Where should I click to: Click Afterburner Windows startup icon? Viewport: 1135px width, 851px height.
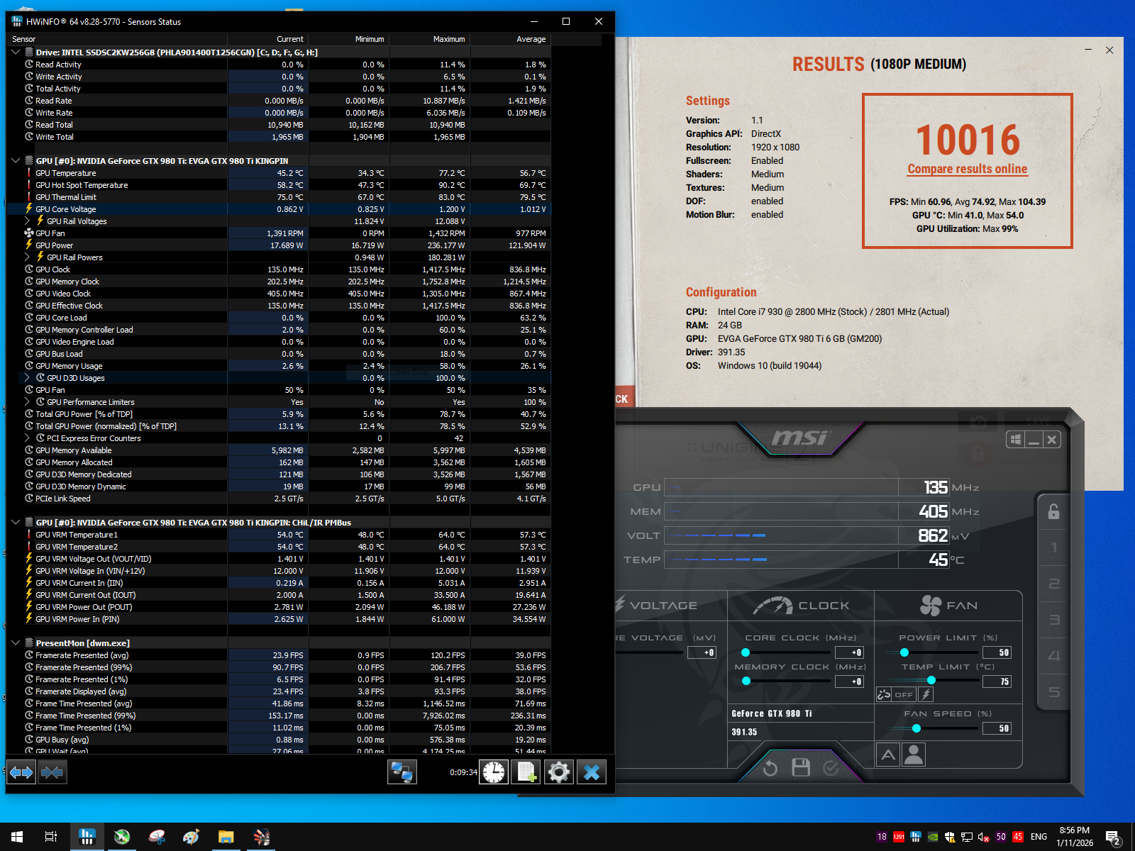click(x=1016, y=440)
